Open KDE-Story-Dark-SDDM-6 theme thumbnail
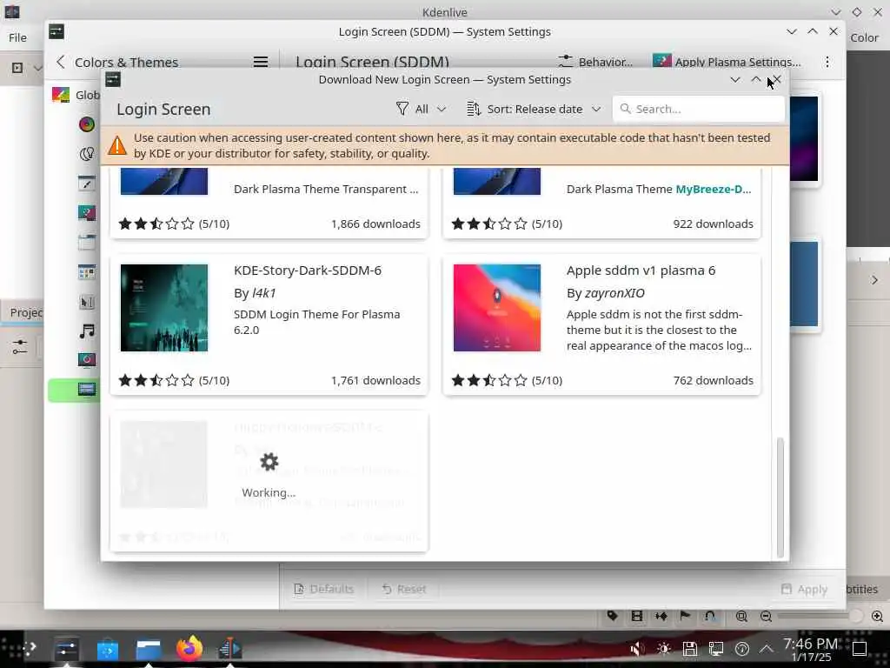 pyautogui.click(x=164, y=308)
